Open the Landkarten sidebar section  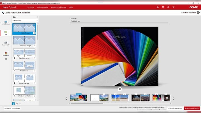click(x=6, y=54)
